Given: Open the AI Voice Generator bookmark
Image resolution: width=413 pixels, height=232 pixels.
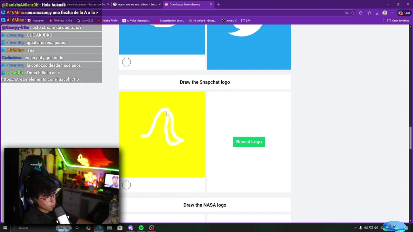Looking at the screenshot, I should point(136,21).
